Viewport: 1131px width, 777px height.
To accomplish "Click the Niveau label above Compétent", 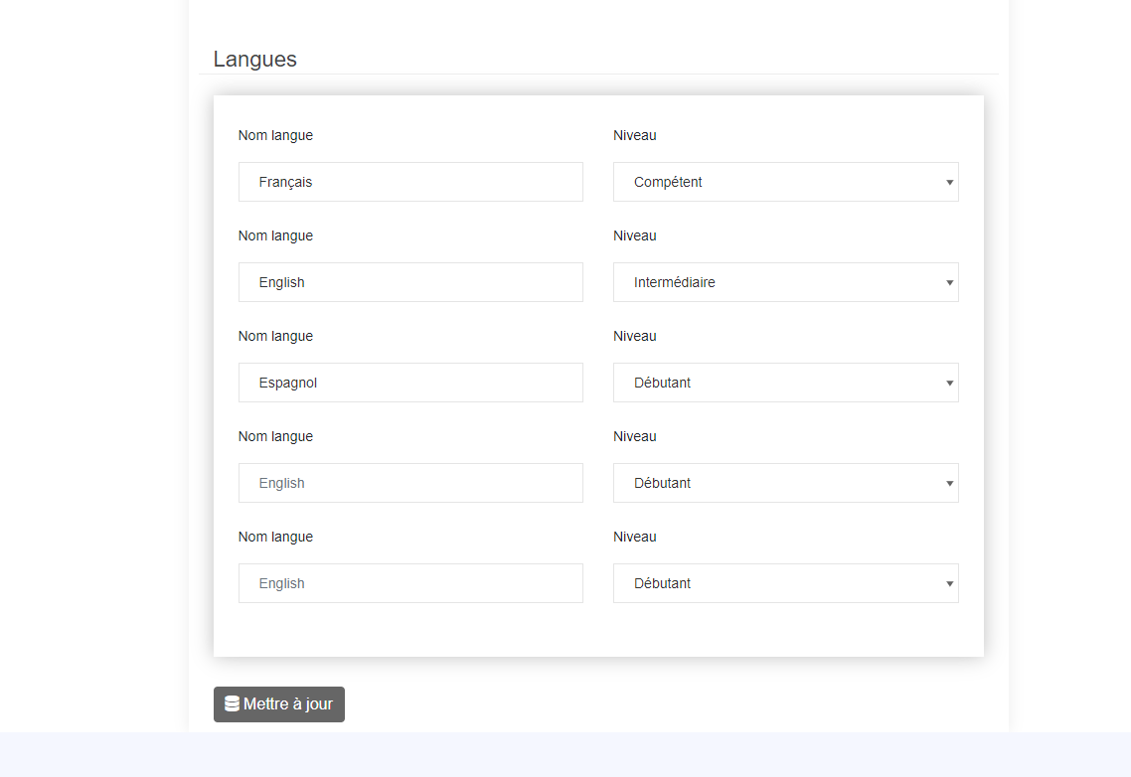I will coord(634,135).
